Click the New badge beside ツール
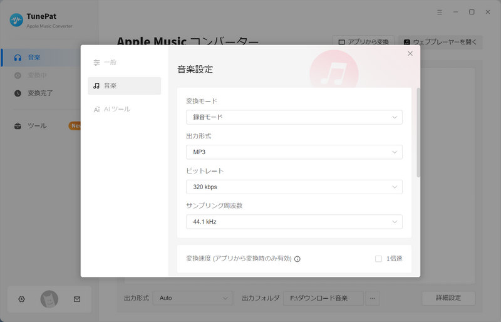Image resolution: width=501 pixels, height=322 pixels. 75,126
